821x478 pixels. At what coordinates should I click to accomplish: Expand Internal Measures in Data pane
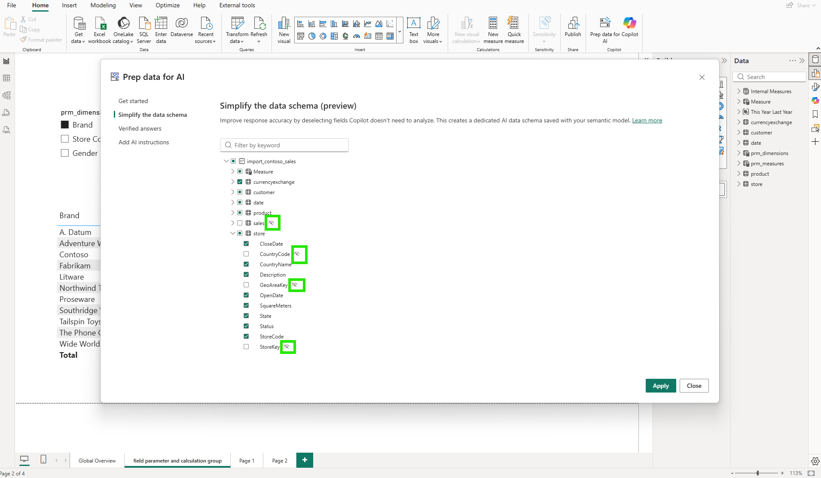pyautogui.click(x=739, y=91)
